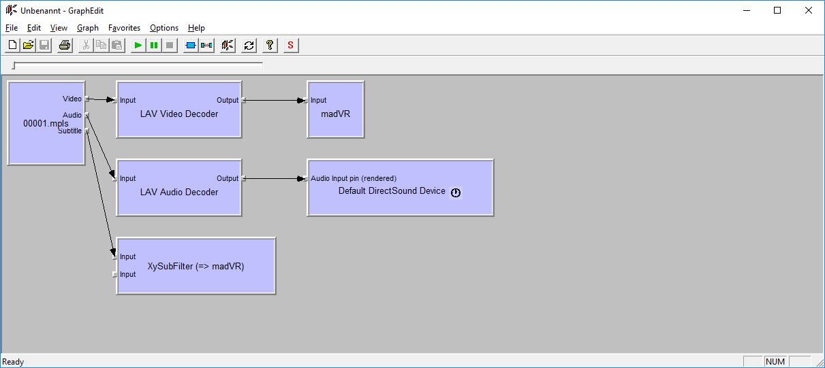Open the File menu
Image resolution: width=825 pixels, height=368 pixels.
coord(12,28)
